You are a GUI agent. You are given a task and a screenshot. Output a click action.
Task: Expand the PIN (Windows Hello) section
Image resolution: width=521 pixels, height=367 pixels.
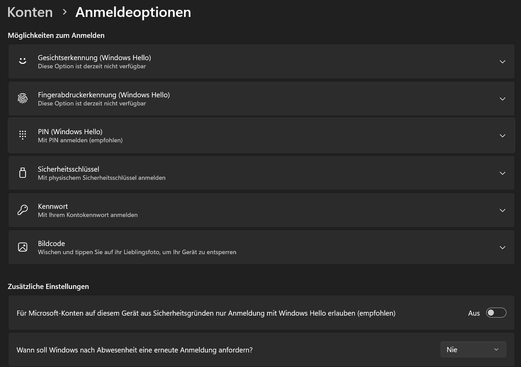pos(502,136)
